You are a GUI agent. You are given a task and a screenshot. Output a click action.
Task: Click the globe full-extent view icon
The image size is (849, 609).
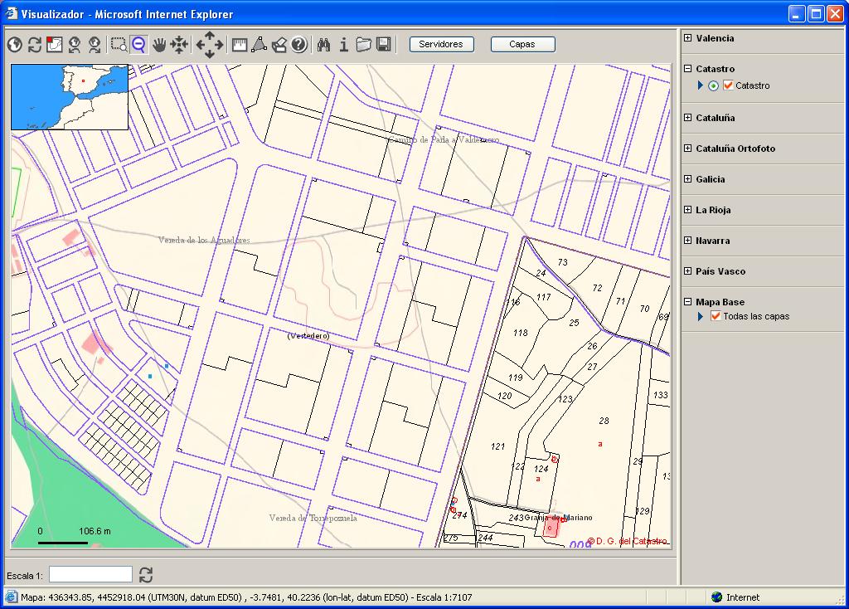coord(14,45)
